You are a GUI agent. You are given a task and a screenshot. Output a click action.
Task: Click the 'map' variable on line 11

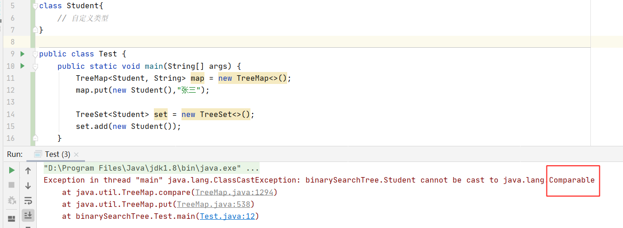point(198,78)
